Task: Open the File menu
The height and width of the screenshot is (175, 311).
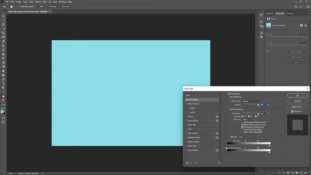Action: 7,2
